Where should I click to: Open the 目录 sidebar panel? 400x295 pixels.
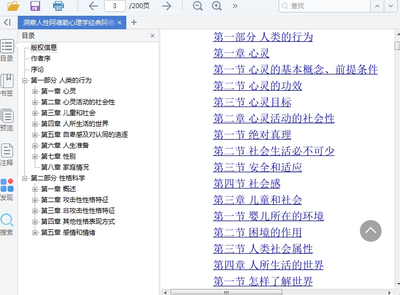[x=7, y=51]
